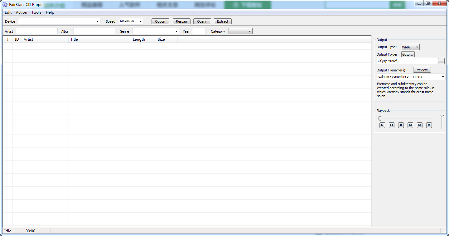The height and width of the screenshot is (236, 449).
Task: Focus the Album text field
Action: [94, 31]
